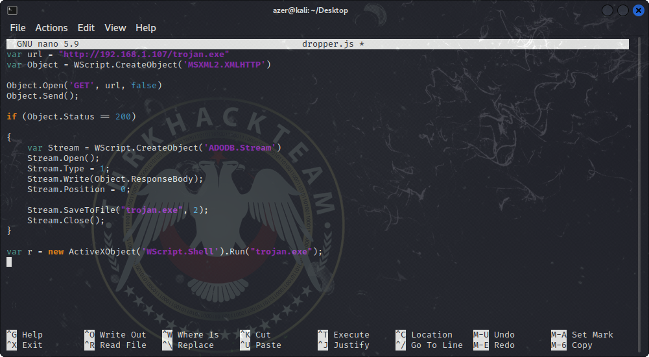Click the ^R Read File shortcut
This screenshot has width=649, height=357.
[115, 345]
